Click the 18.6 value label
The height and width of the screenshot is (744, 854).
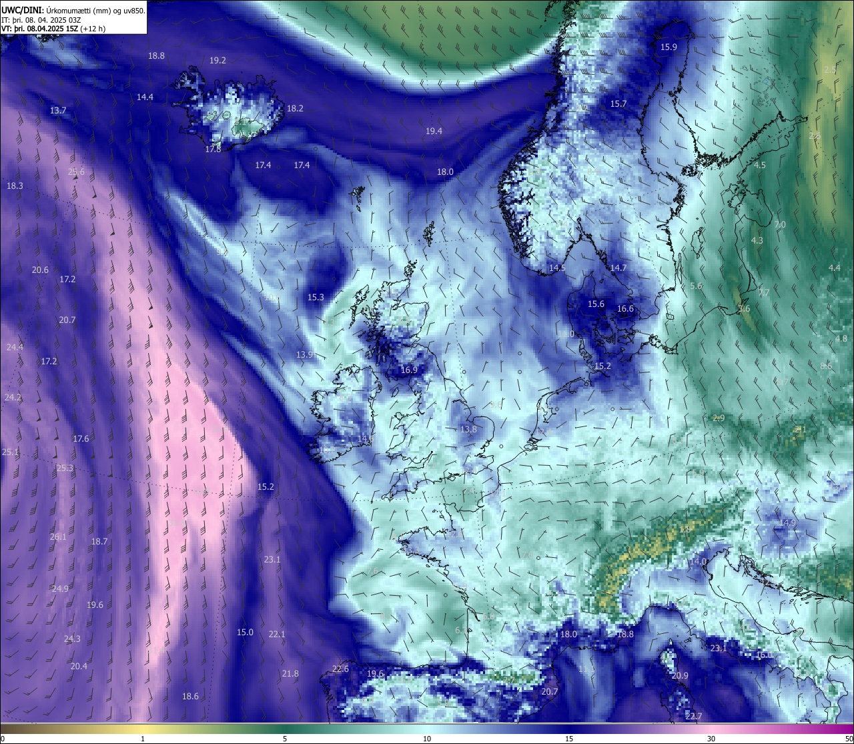(190, 696)
